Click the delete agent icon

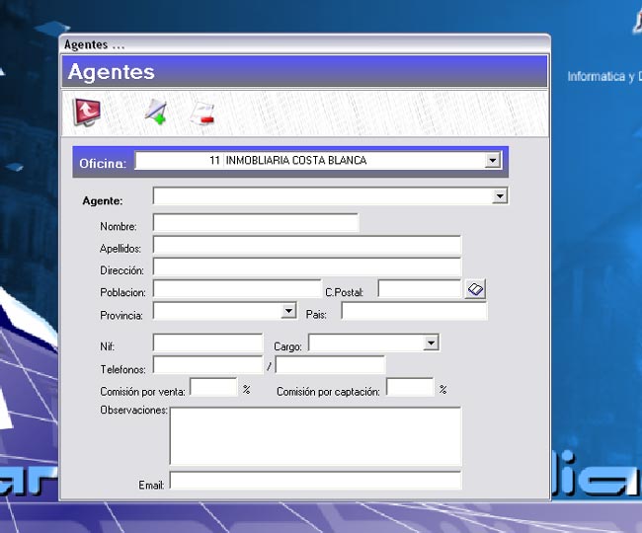point(202,114)
